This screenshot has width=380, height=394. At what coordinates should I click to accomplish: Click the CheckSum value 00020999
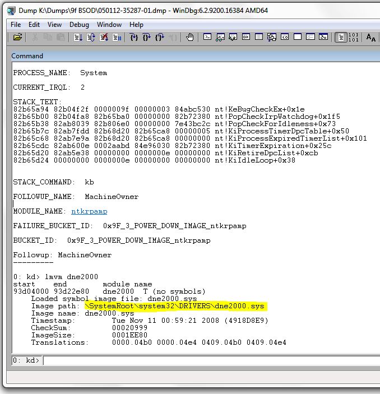[x=129, y=328]
